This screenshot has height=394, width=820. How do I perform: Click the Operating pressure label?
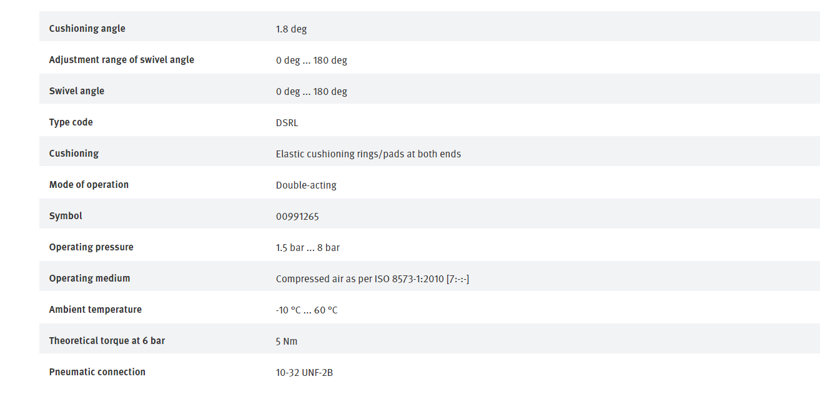[91, 247]
